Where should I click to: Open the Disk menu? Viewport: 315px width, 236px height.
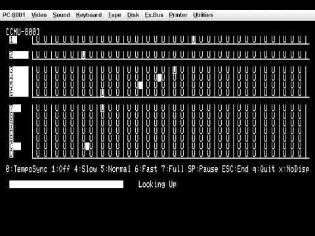(133, 15)
